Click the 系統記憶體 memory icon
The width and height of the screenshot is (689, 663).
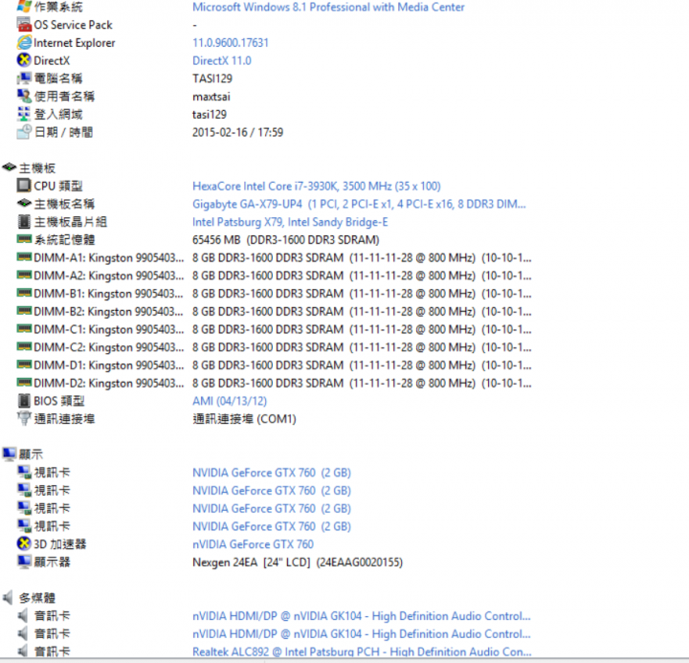coord(24,239)
